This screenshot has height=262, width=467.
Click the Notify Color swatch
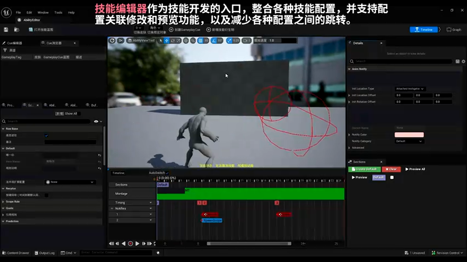(x=409, y=135)
